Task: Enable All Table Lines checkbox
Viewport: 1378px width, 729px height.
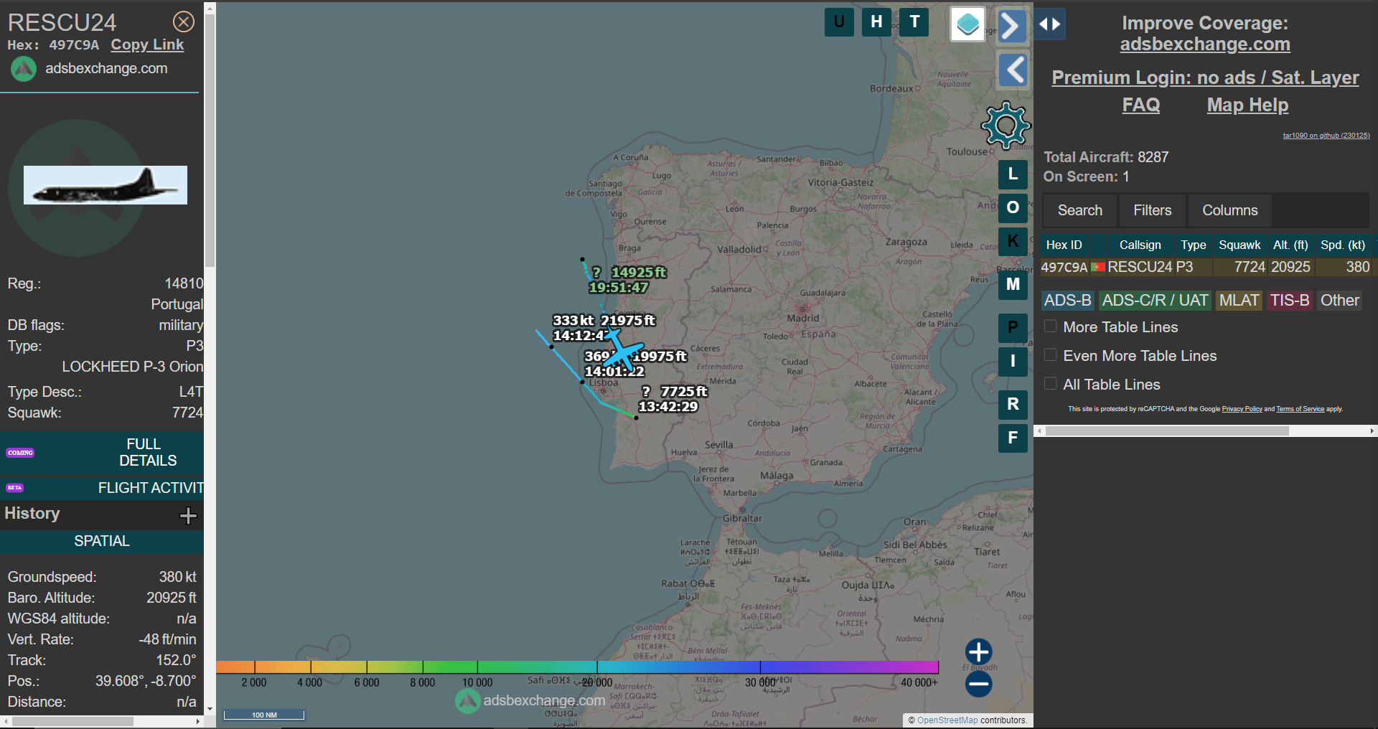Action: point(1051,384)
